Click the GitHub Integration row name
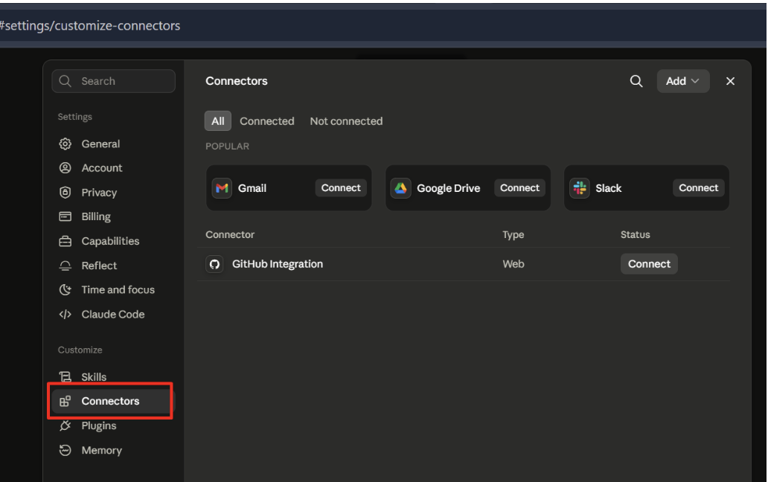The height and width of the screenshot is (482, 768). coord(278,264)
